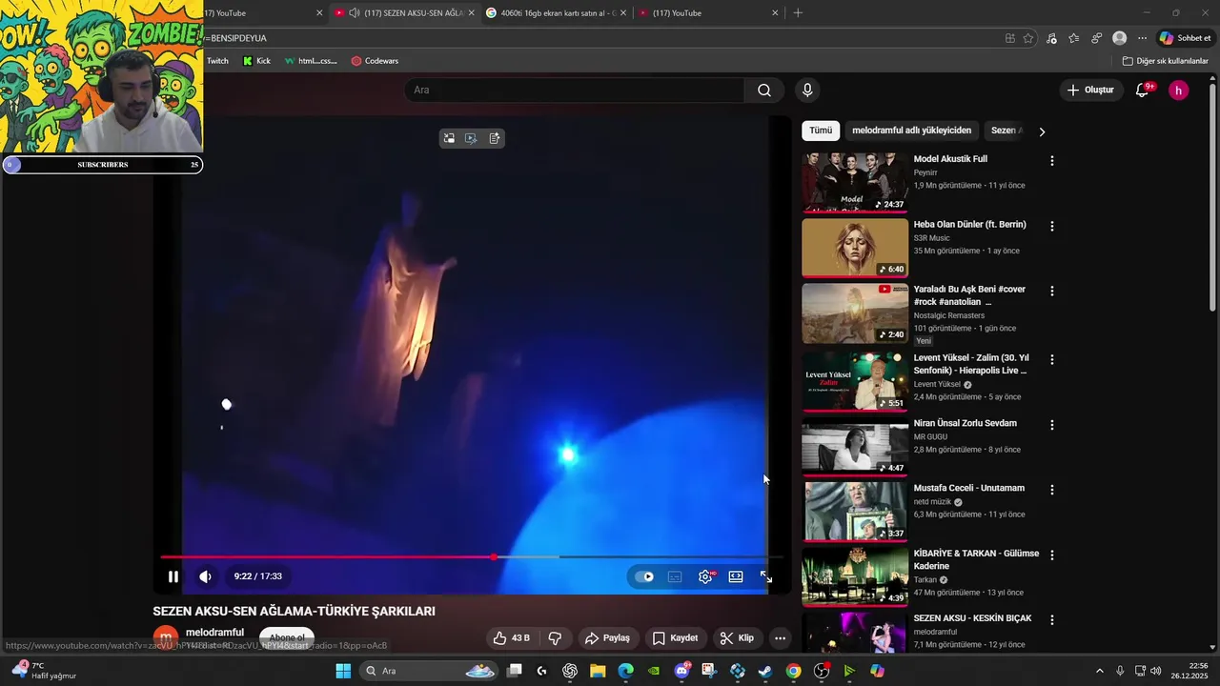Mute the video volume icon

205,576
